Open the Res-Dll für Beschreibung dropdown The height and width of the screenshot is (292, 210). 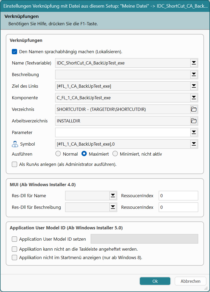pyautogui.click(x=113, y=207)
